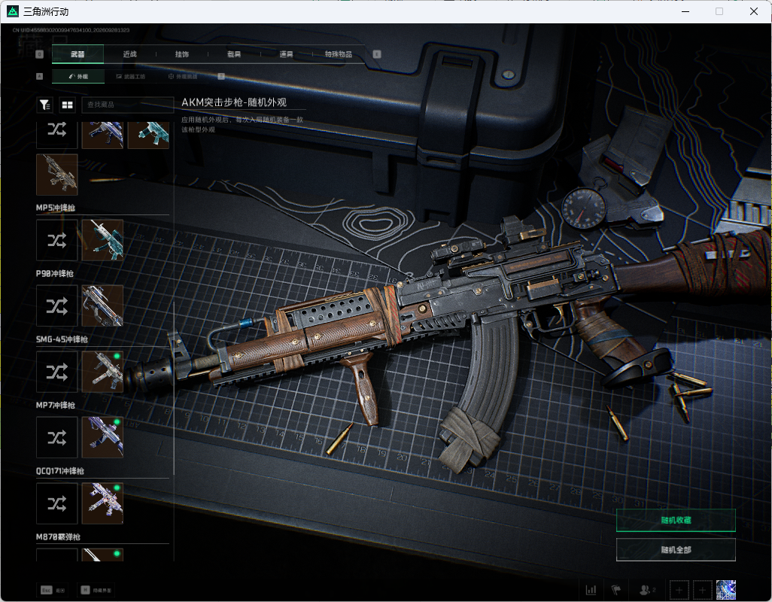Switch to the 近战 tab

click(130, 54)
